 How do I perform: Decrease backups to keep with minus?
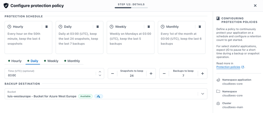164,74
